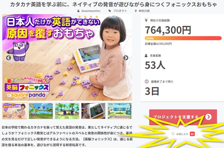Screen dimensions: 224x148
Task: Click the 254% funding progress bar
Action: 183,38
